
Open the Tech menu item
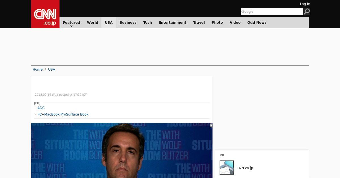point(148,23)
